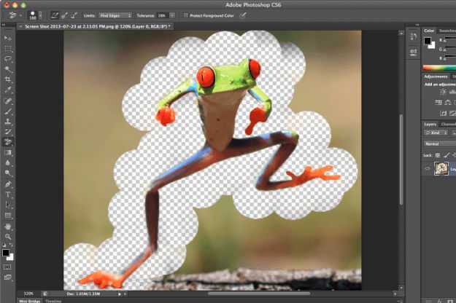
Task: Toggle Quick Mask mode in toolbox
Action: (x=8, y=267)
